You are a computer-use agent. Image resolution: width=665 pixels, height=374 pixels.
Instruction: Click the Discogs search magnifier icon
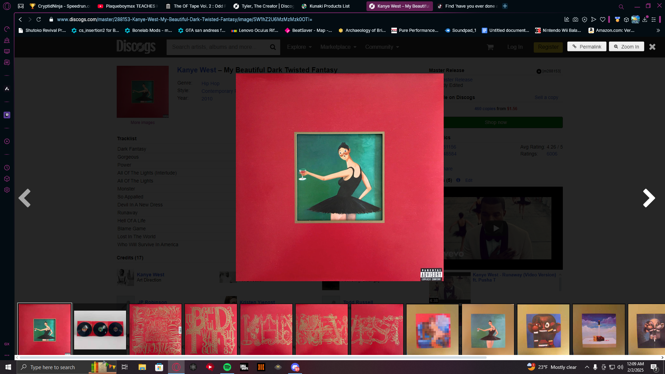click(x=273, y=47)
